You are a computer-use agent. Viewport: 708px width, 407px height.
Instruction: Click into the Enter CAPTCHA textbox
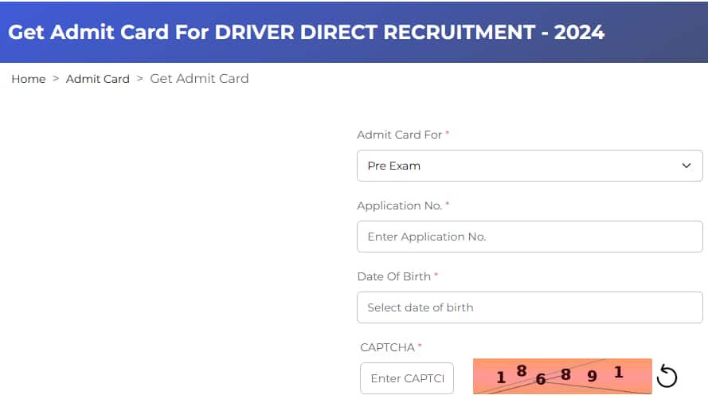[406, 378]
